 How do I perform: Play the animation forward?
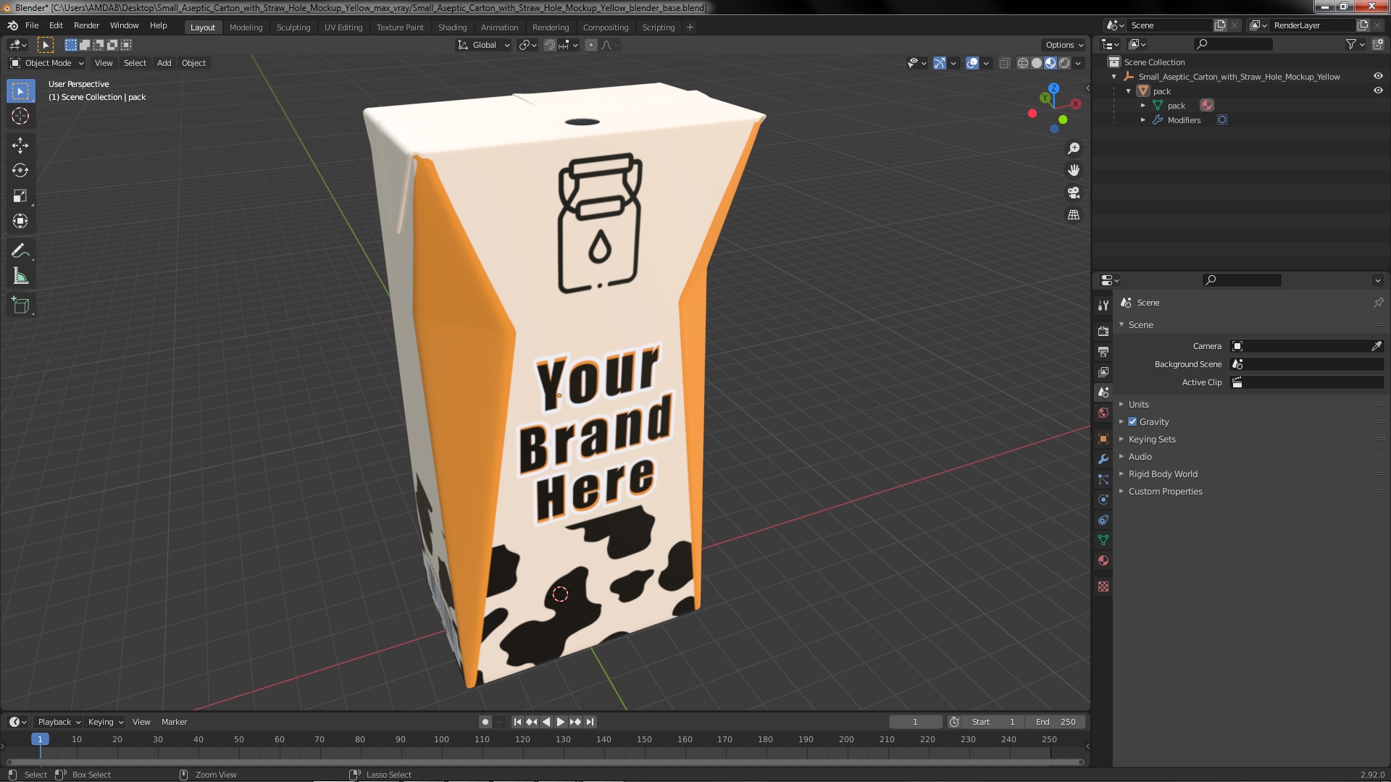click(x=561, y=722)
